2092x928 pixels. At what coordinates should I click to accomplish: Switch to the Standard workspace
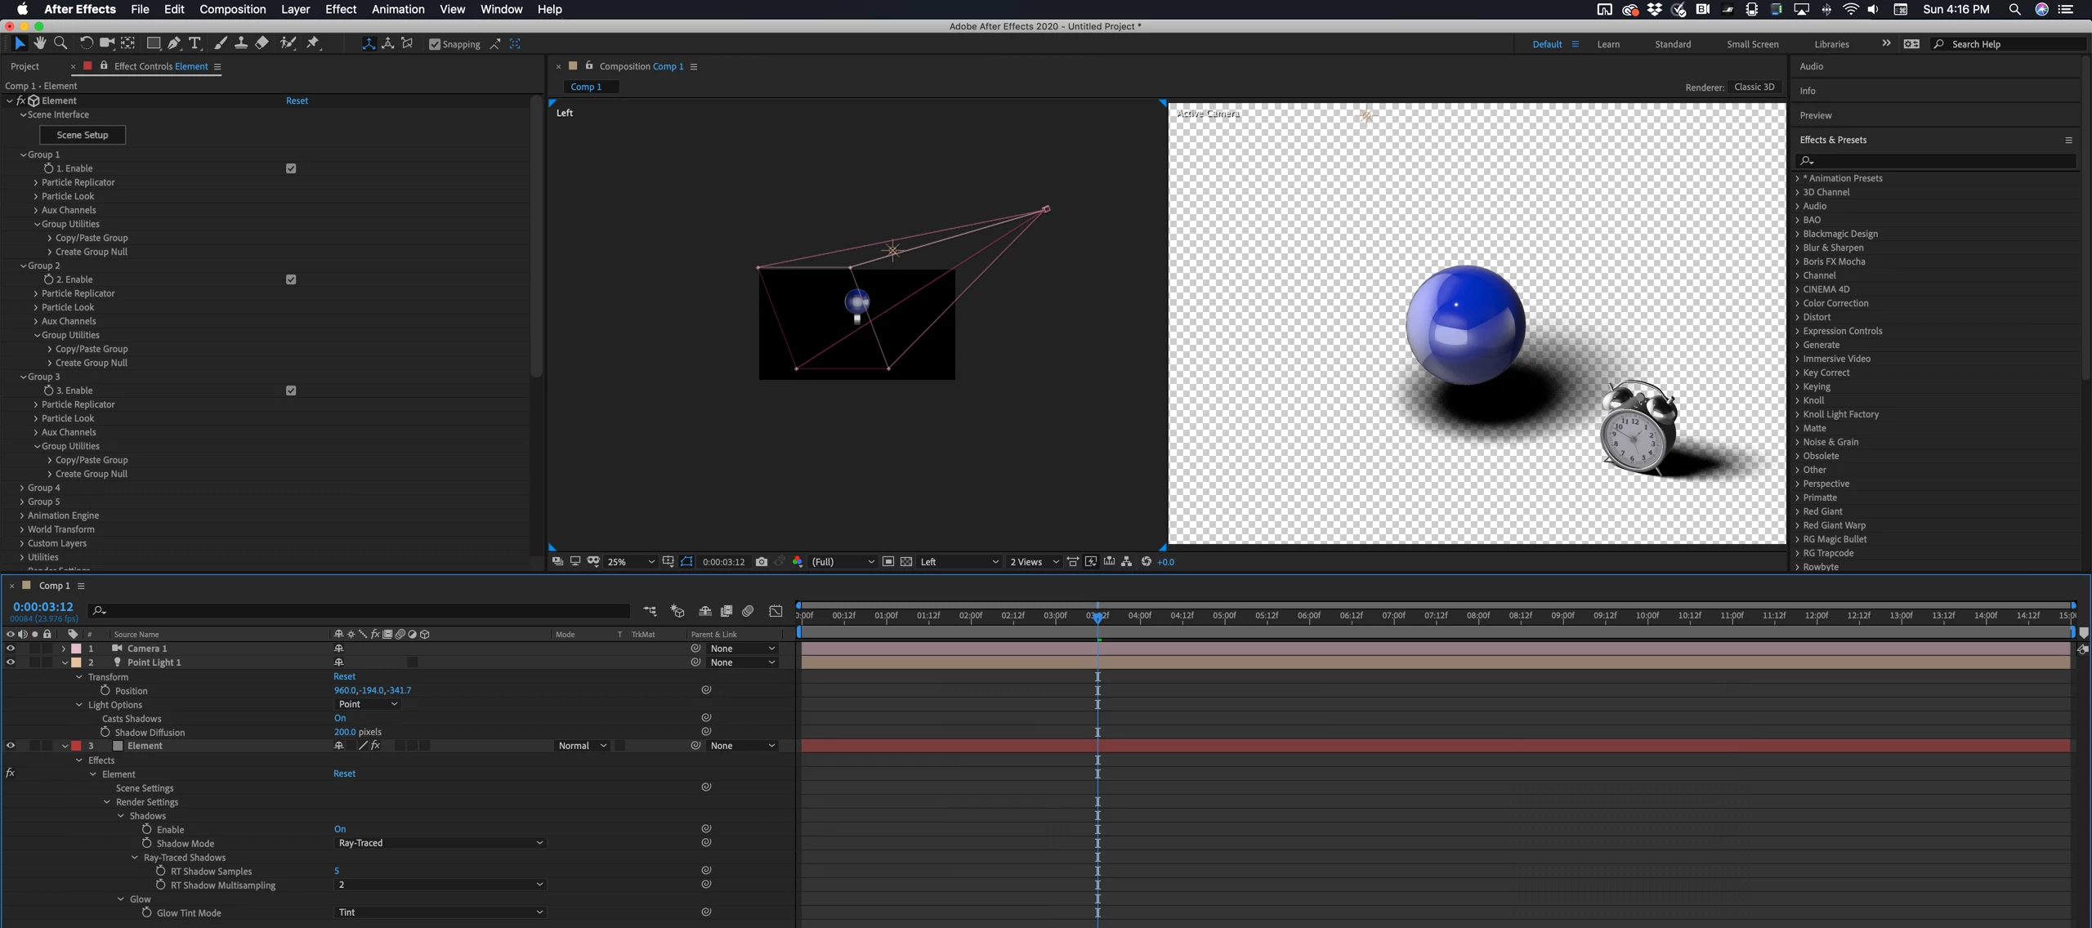[1672, 44]
